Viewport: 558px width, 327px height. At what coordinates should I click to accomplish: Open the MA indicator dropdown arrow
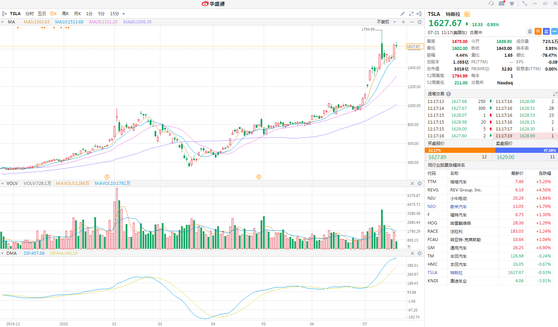[x=2, y=22]
